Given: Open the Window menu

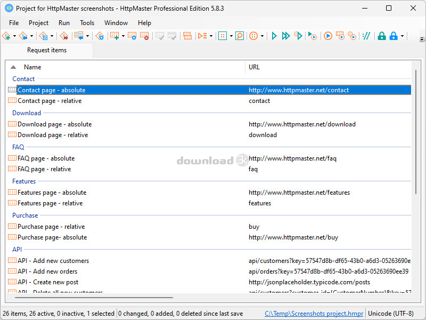Looking at the screenshot, I should [116, 23].
